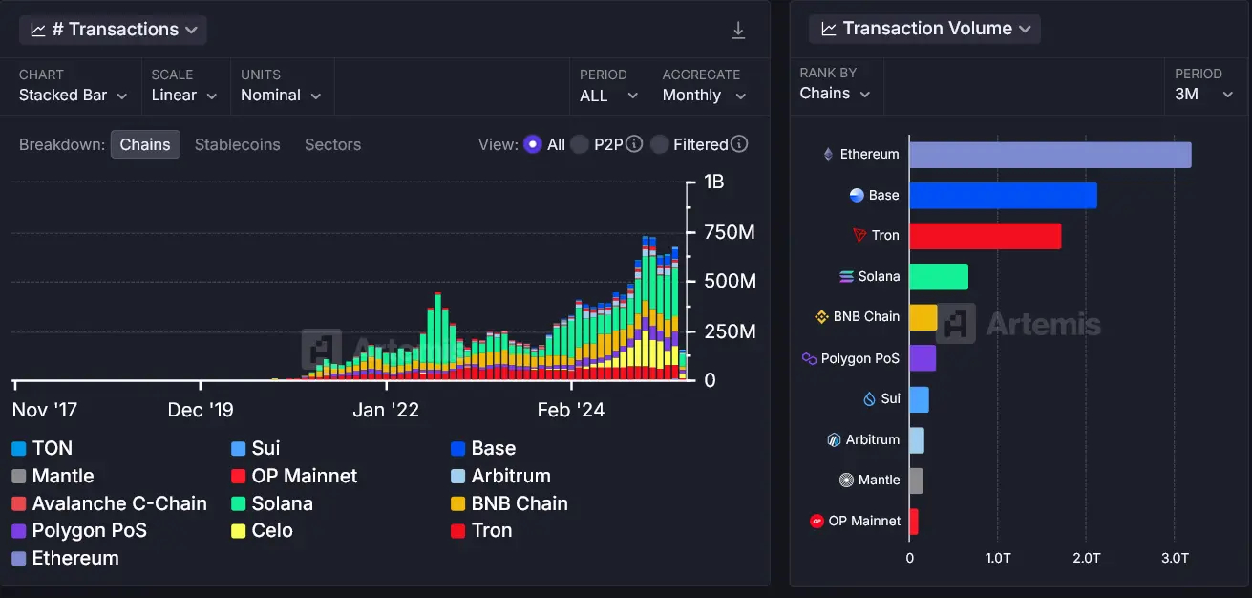The image size is (1252, 598).
Task: Click the Base legend color swatch
Action: (x=457, y=449)
